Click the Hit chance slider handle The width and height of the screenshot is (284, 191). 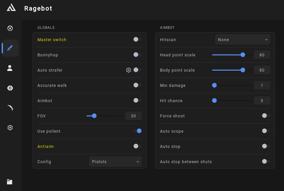tap(214, 100)
